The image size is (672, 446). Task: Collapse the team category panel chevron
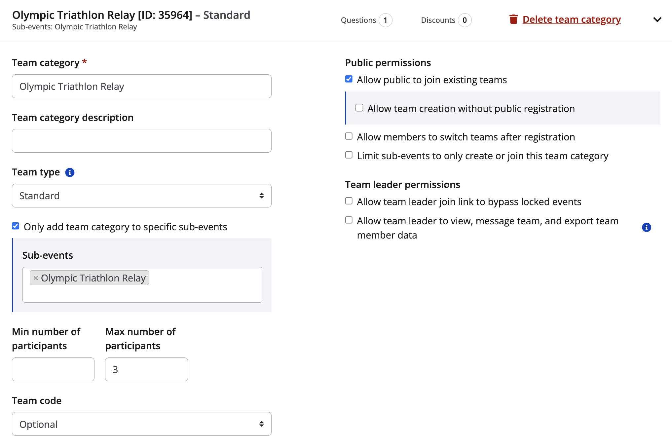[x=657, y=20]
